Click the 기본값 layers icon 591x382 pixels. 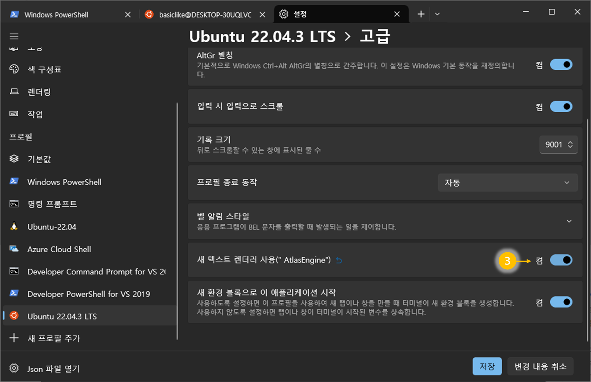14,159
